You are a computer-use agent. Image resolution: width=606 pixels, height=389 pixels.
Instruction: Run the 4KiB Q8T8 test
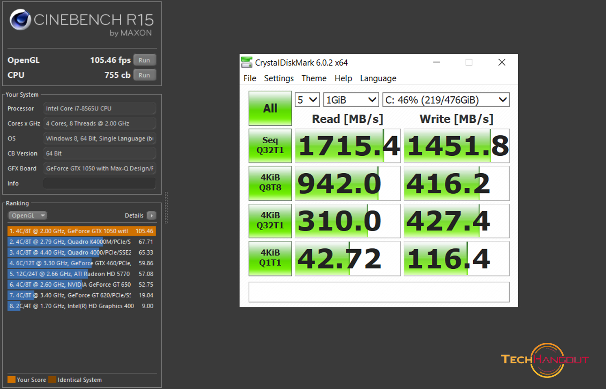pos(270,183)
